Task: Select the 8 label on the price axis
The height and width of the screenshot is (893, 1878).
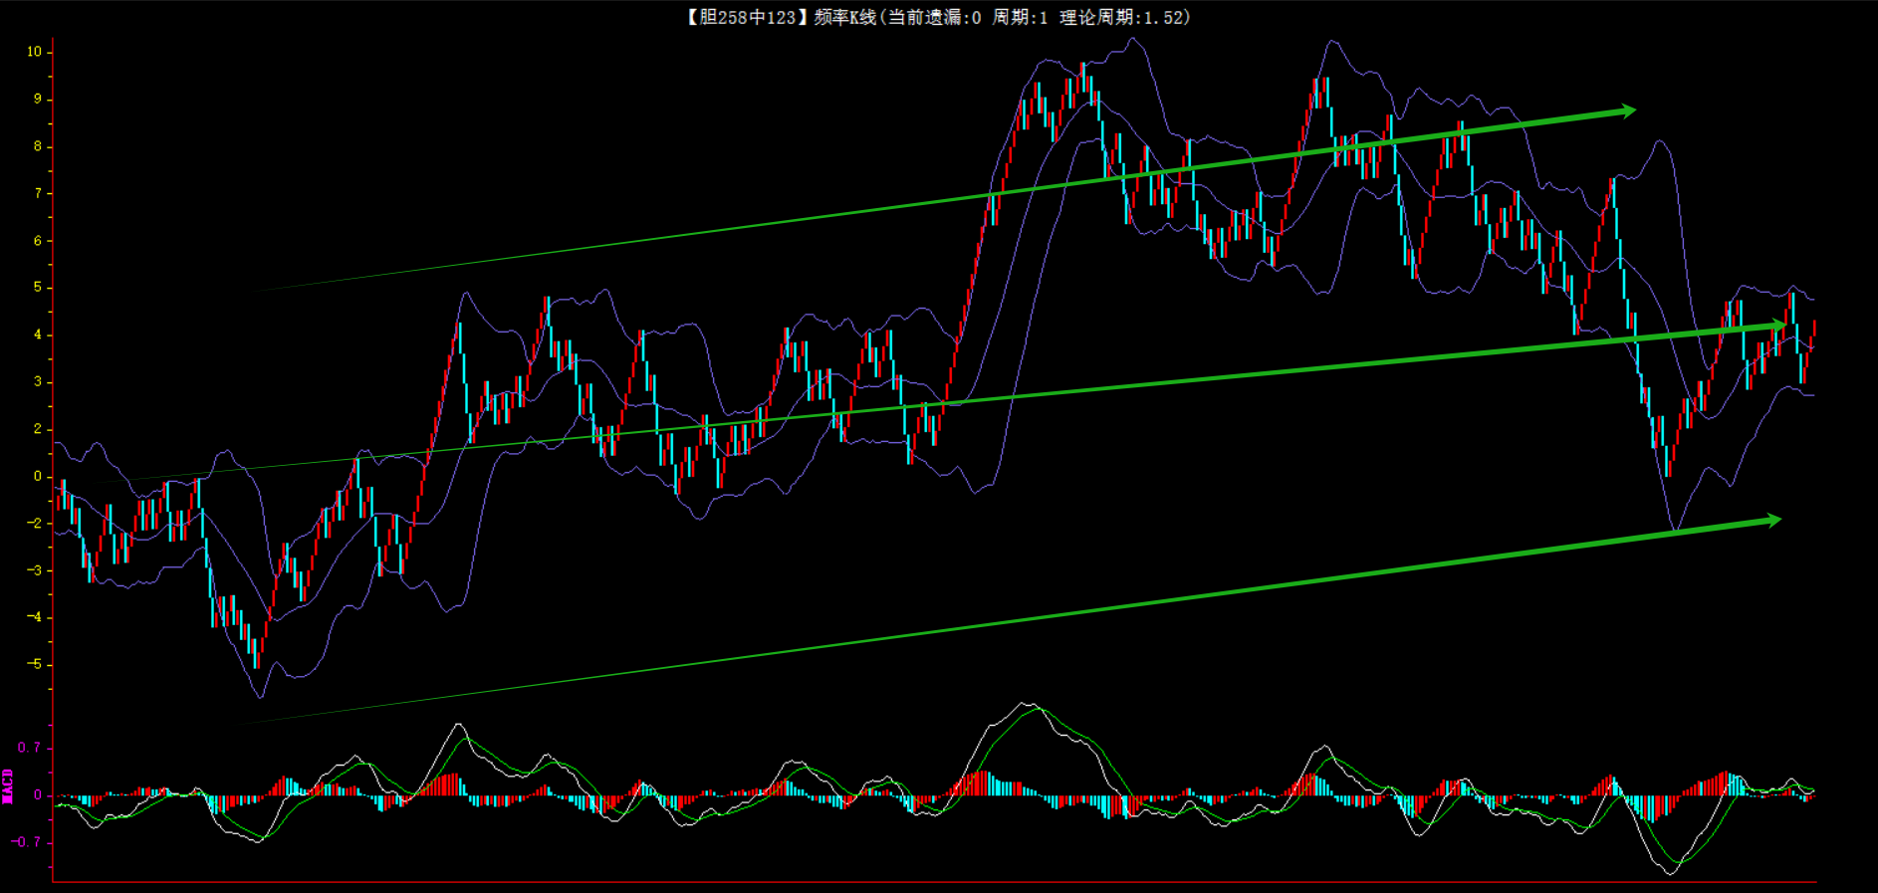Action: pos(38,146)
